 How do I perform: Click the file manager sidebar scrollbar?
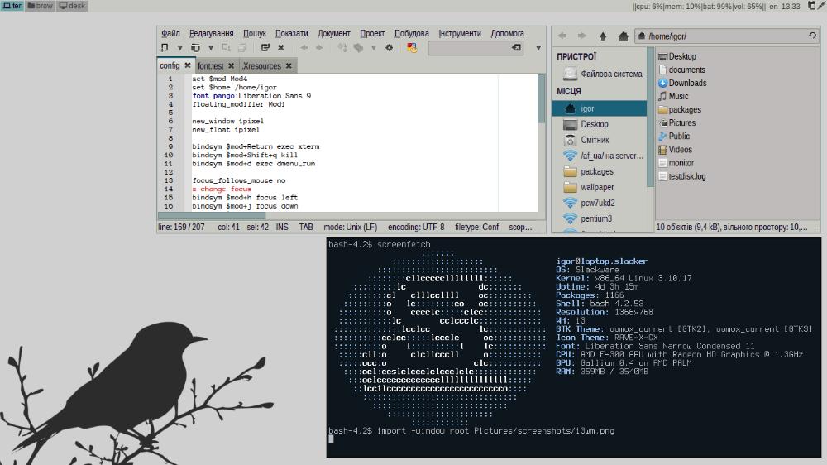[x=650, y=117]
